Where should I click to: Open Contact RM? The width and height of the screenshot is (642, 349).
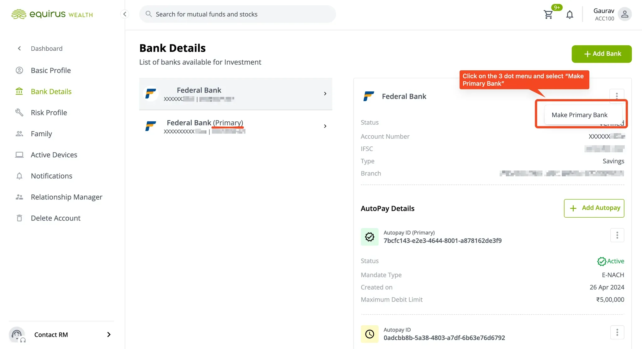click(61, 335)
